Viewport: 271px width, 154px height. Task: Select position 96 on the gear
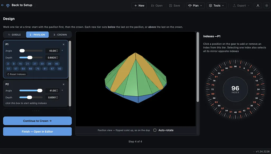235,66
